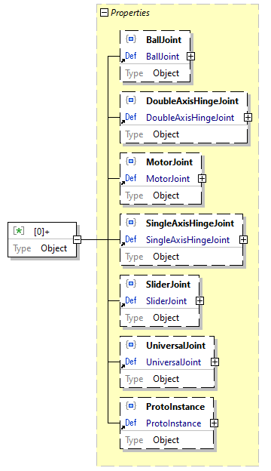Select the ProtoInstance property title
This screenshot has height=471, width=271.
[175, 407]
